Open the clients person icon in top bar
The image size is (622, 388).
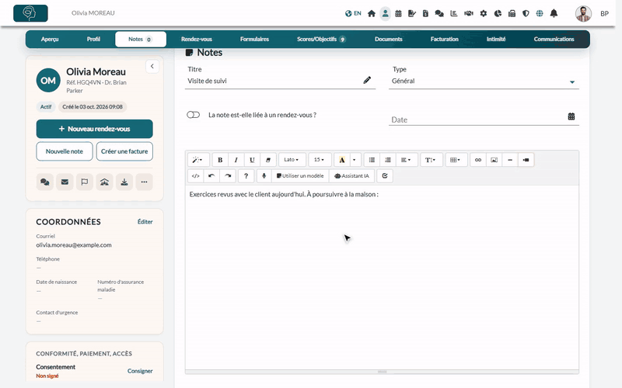pyautogui.click(x=385, y=13)
